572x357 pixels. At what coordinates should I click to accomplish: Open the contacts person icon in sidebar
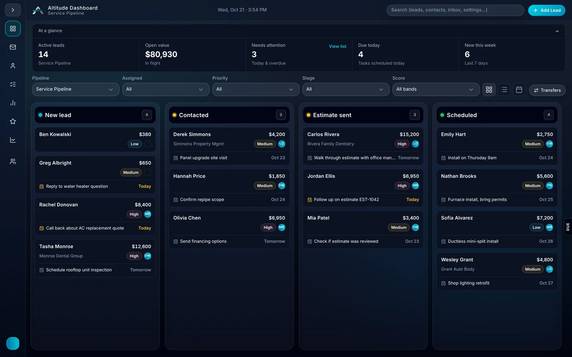tap(13, 66)
